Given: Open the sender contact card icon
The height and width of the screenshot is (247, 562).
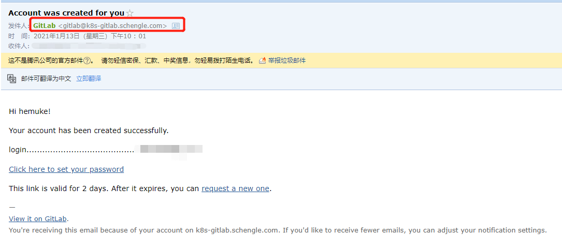Looking at the screenshot, I should click(x=176, y=26).
